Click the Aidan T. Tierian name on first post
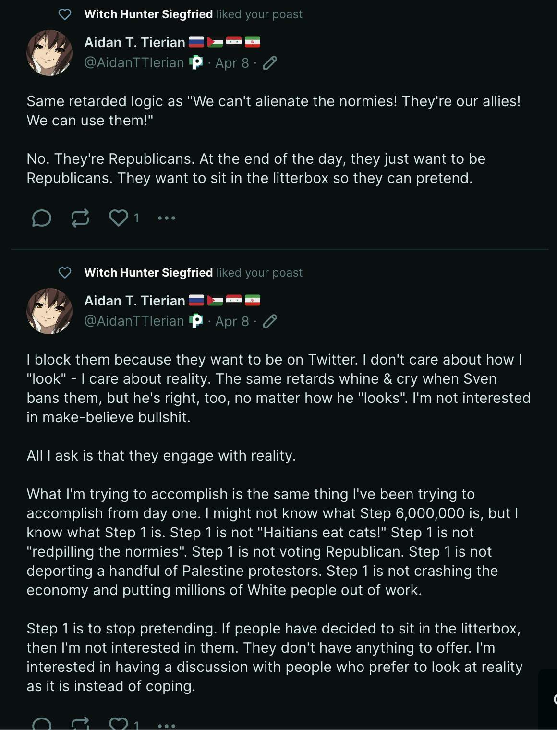The width and height of the screenshot is (557, 730). point(134,43)
